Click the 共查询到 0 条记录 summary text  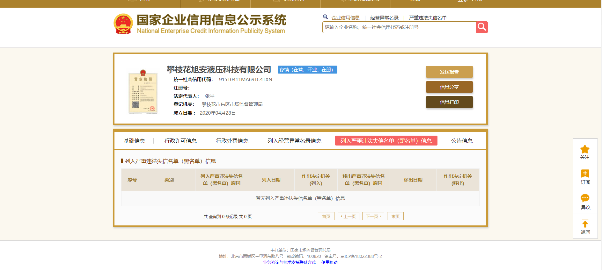pos(228,217)
